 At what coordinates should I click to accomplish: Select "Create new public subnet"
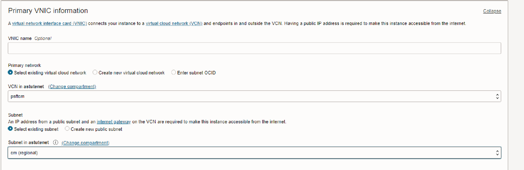(x=67, y=129)
